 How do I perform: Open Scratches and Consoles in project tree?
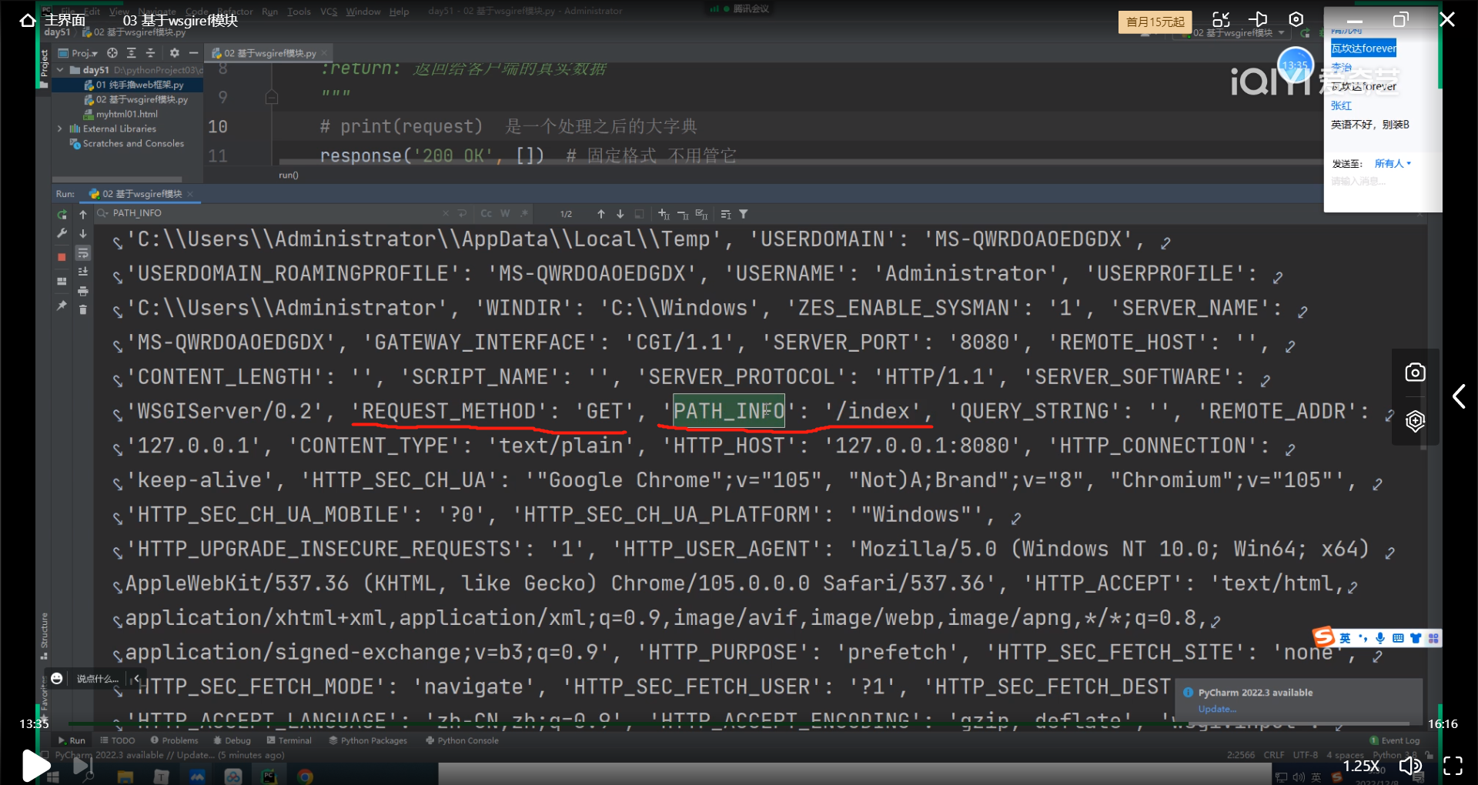pos(127,143)
